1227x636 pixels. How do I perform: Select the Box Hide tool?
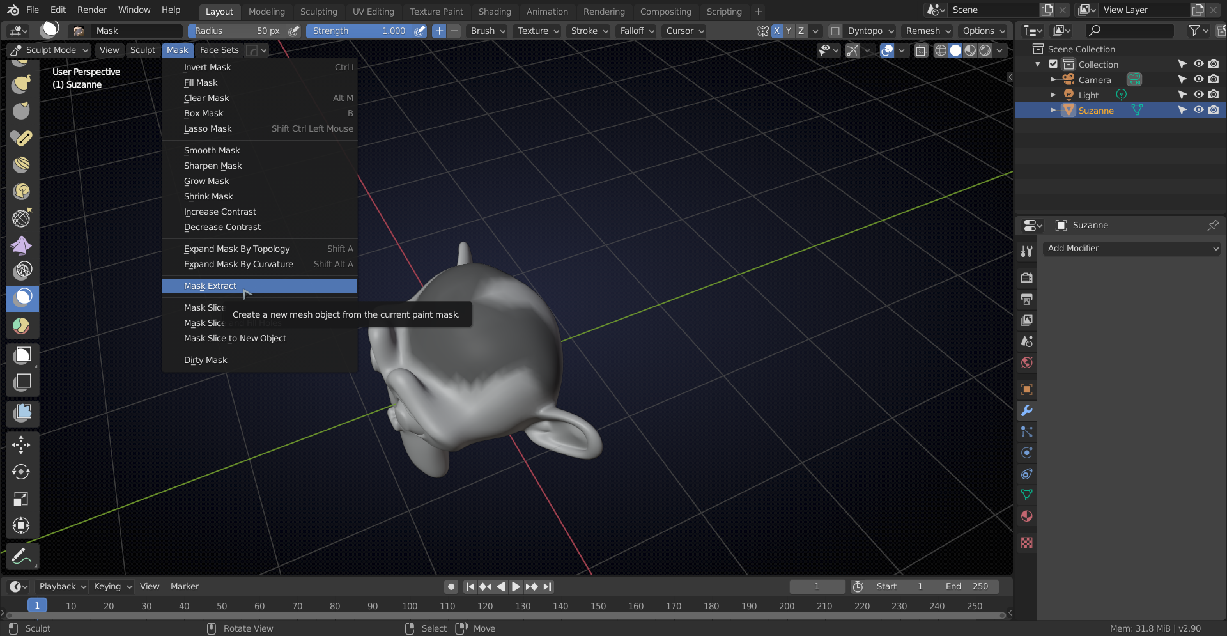22,382
